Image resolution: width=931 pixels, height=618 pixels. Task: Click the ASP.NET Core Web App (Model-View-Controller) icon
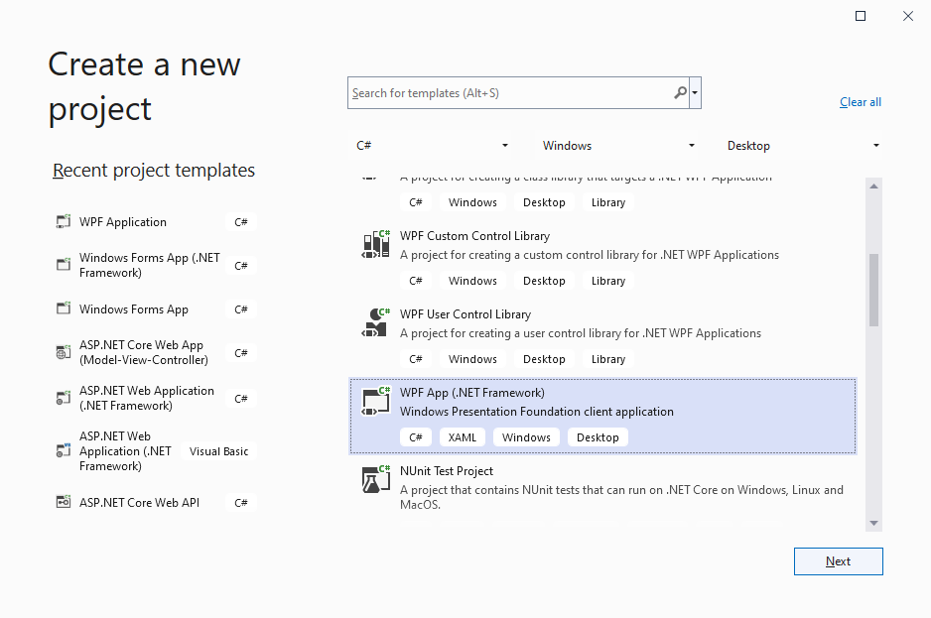(x=63, y=352)
